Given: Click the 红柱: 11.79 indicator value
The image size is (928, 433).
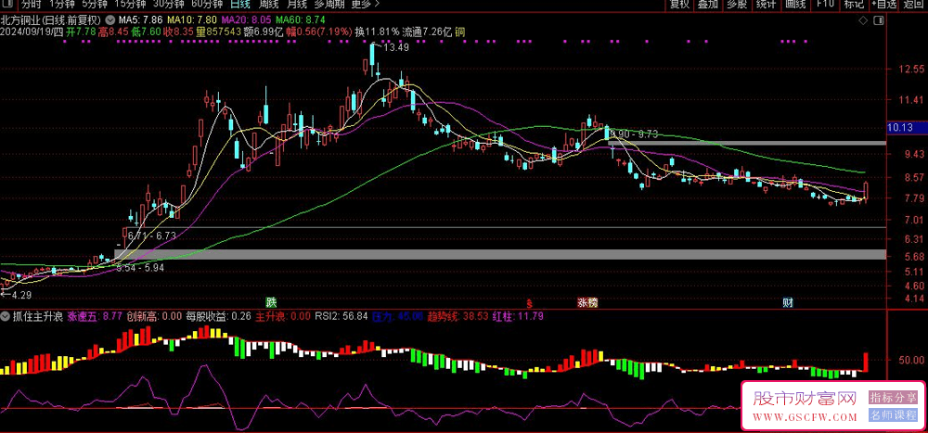Looking at the screenshot, I should click(518, 316).
